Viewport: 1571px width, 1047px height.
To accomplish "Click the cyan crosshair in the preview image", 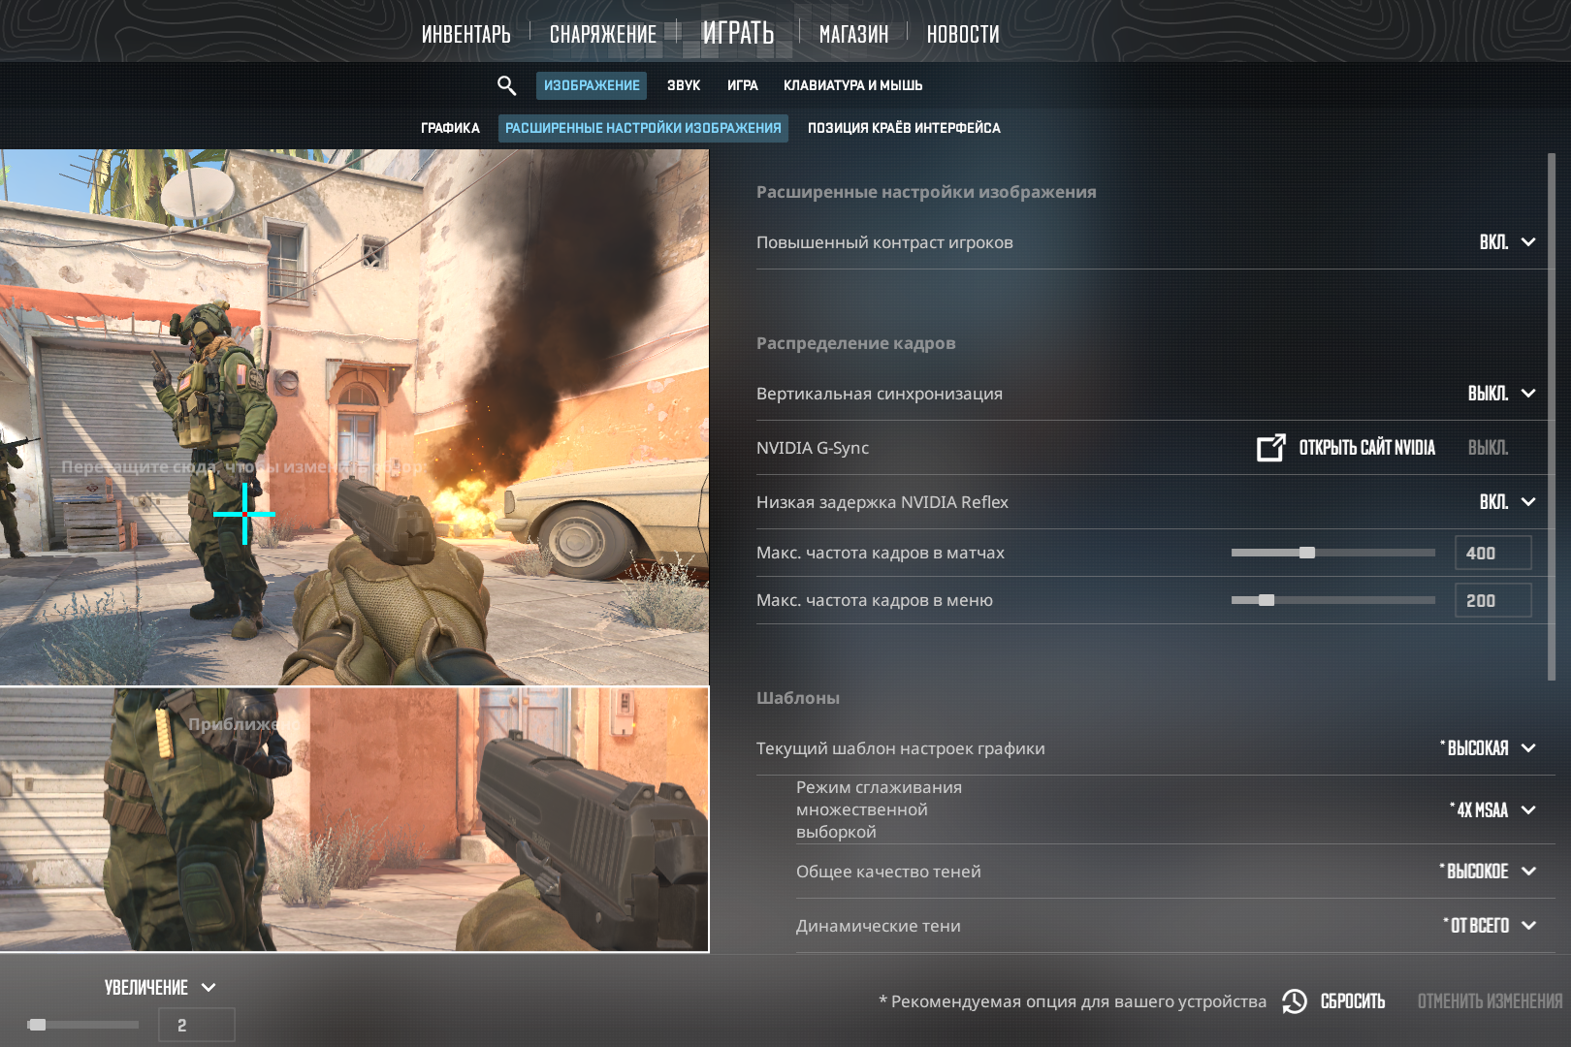I will (x=244, y=514).
